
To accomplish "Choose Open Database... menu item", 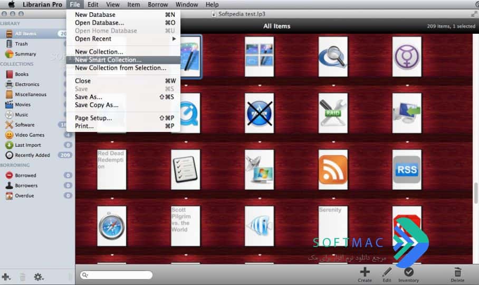I will [123, 23].
